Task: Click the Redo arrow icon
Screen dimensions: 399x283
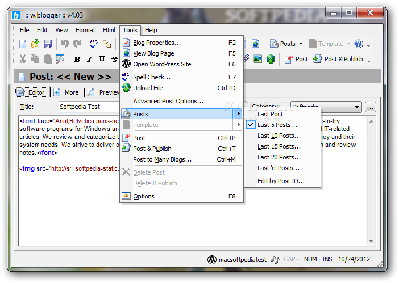Action: click(x=77, y=44)
